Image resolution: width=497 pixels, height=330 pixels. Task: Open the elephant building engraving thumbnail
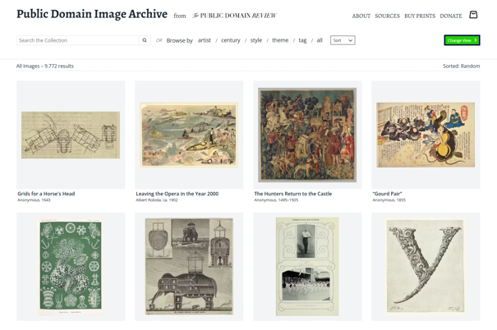tap(189, 266)
